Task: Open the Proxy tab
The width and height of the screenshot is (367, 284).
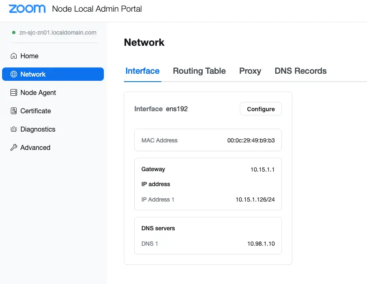Action: pyautogui.click(x=250, y=71)
